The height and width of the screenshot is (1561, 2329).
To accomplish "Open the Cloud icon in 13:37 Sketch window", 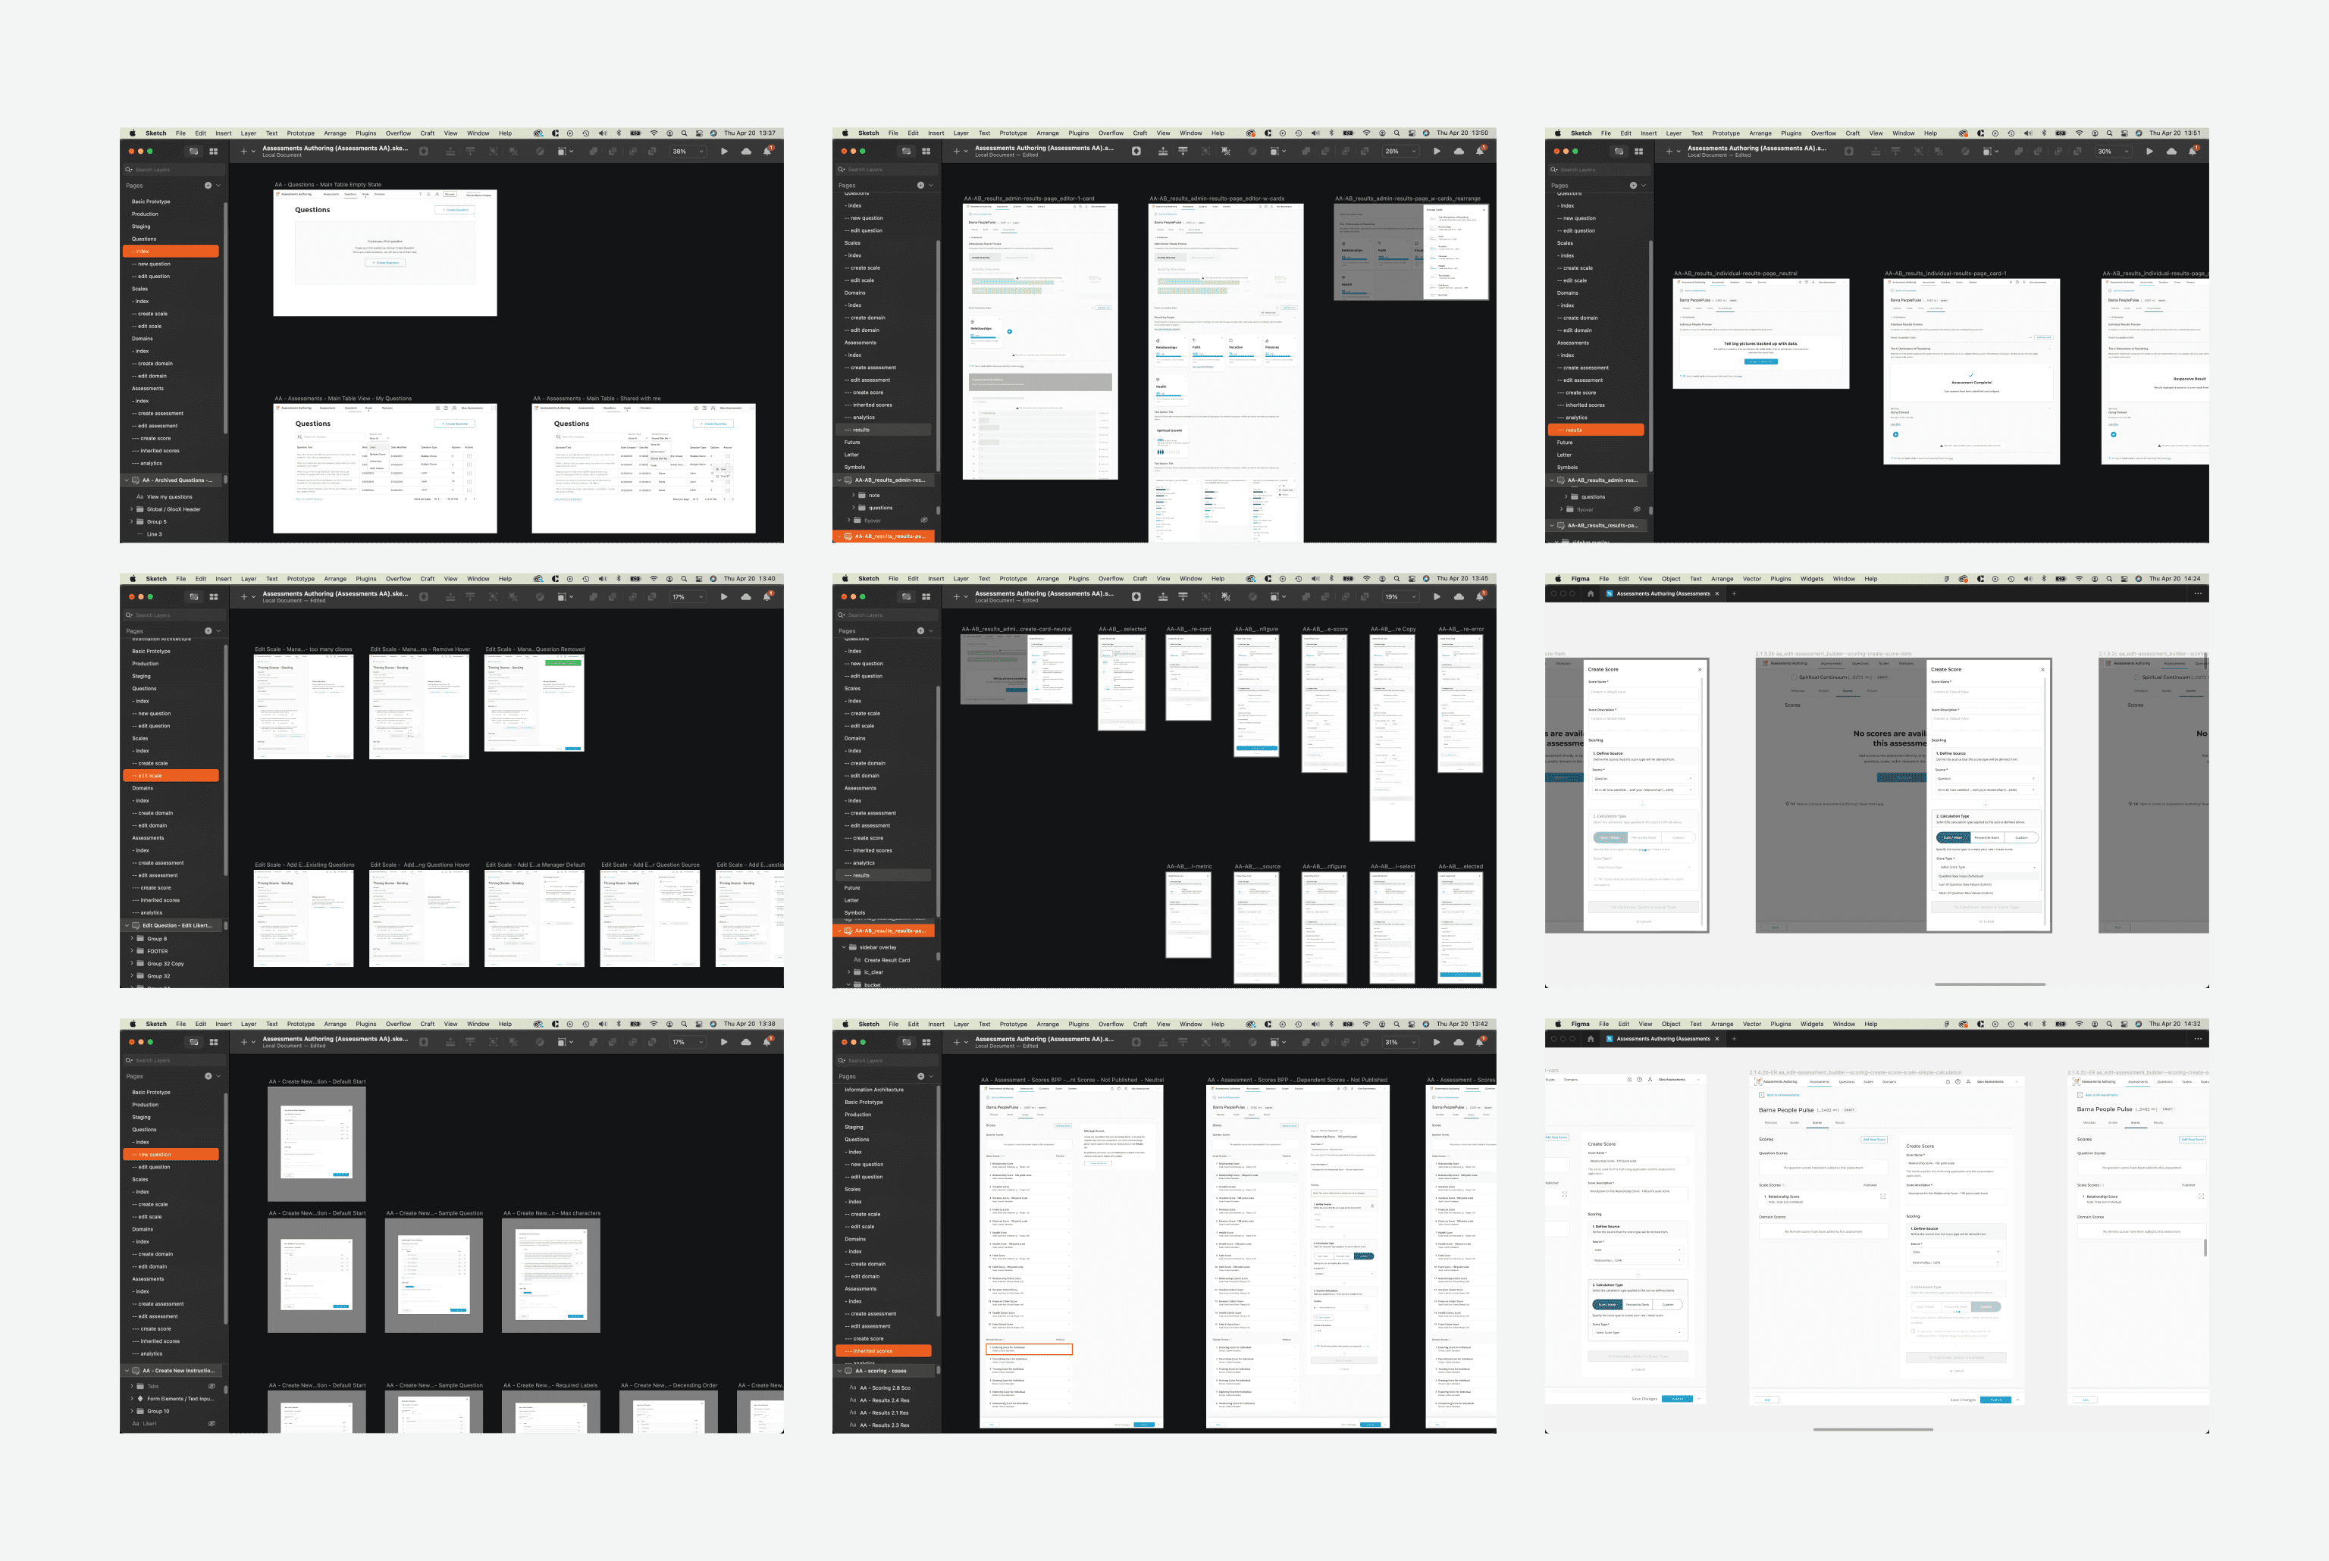I will [747, 152].
